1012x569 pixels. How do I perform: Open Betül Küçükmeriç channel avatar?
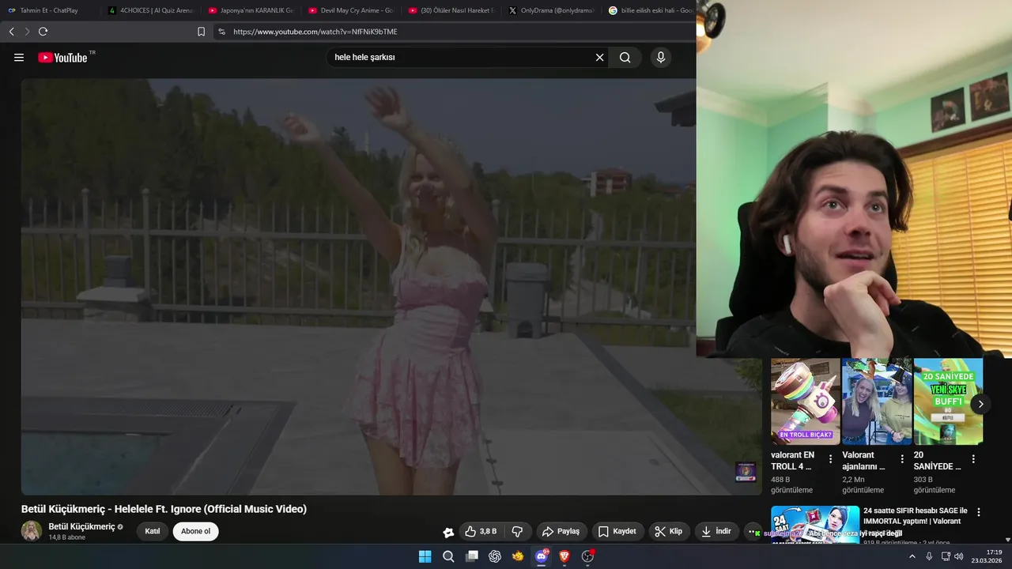pyautogui.click(x=32, y=531)
